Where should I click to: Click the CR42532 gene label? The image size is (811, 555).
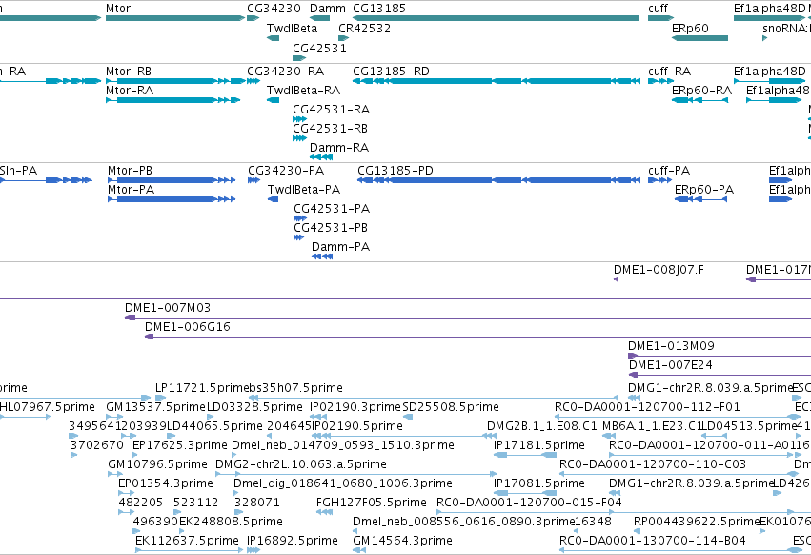[364, 28]
